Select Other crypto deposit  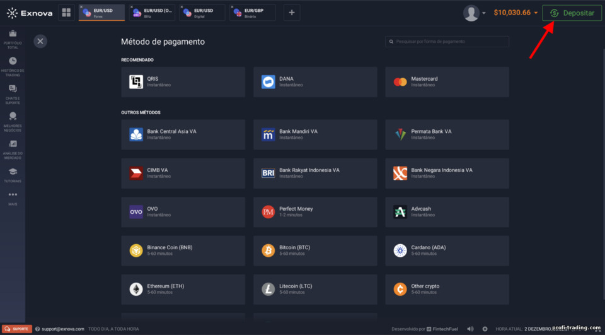point(447,289)
